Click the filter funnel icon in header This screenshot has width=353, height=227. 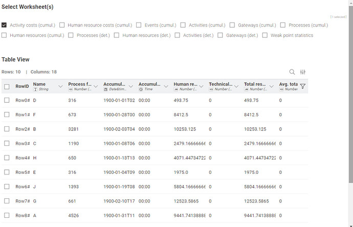click(302, 86)
